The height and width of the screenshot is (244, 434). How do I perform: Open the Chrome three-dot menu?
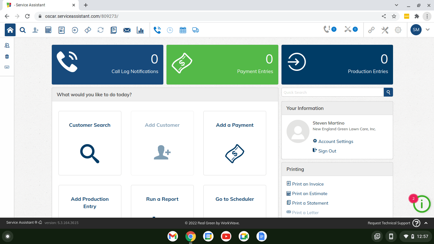coord(427,16)
